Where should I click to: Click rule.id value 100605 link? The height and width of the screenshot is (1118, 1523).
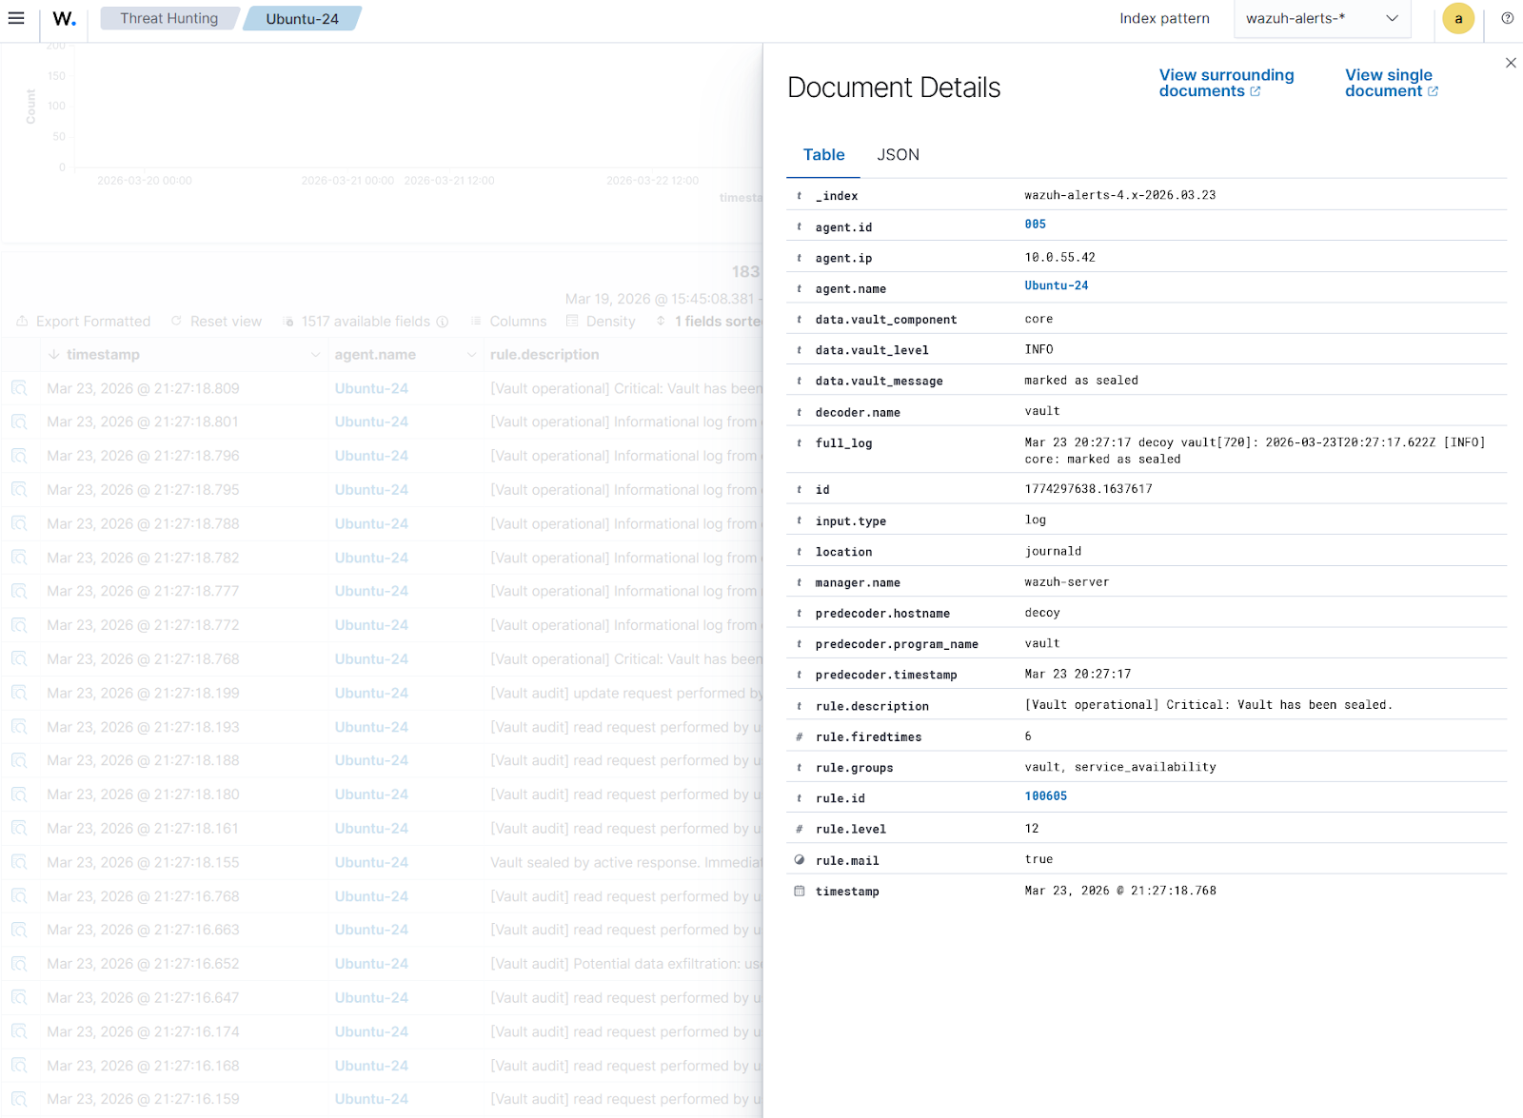coord(1045,796)
